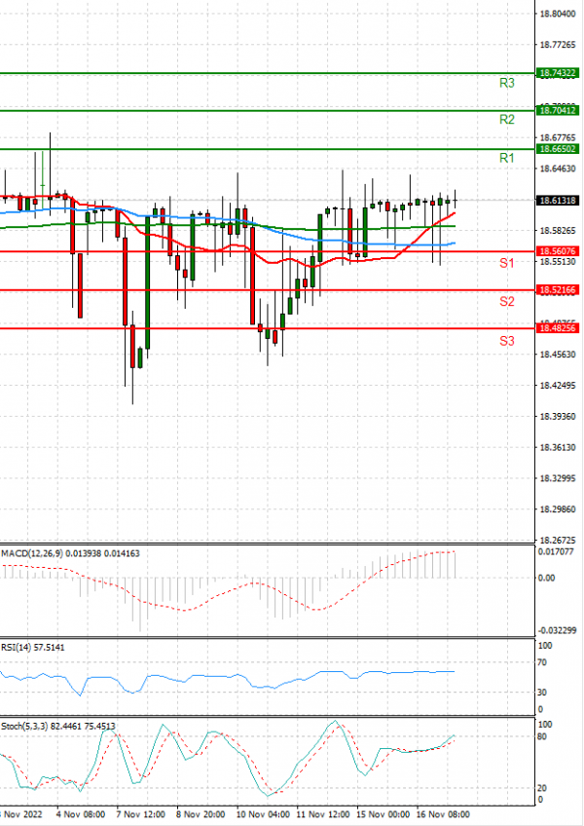This screenshot has width=584, height=826.
Task: Select the 18.48256 support price tag
Action: (x=557, y=328)
